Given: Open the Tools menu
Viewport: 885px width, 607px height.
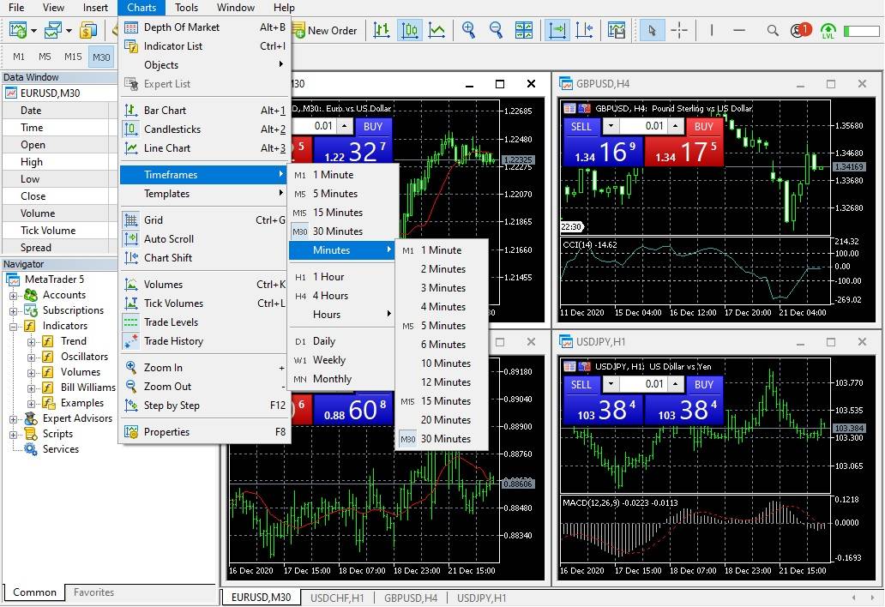Looking at the screenshot, I should coord(186,8).
